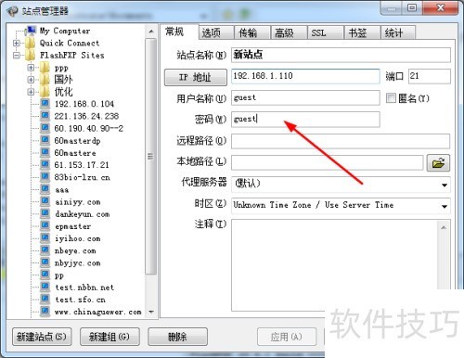Switch to the 书签 tab
The height and width of the screenshot is (358, 464).
point(362,32)
